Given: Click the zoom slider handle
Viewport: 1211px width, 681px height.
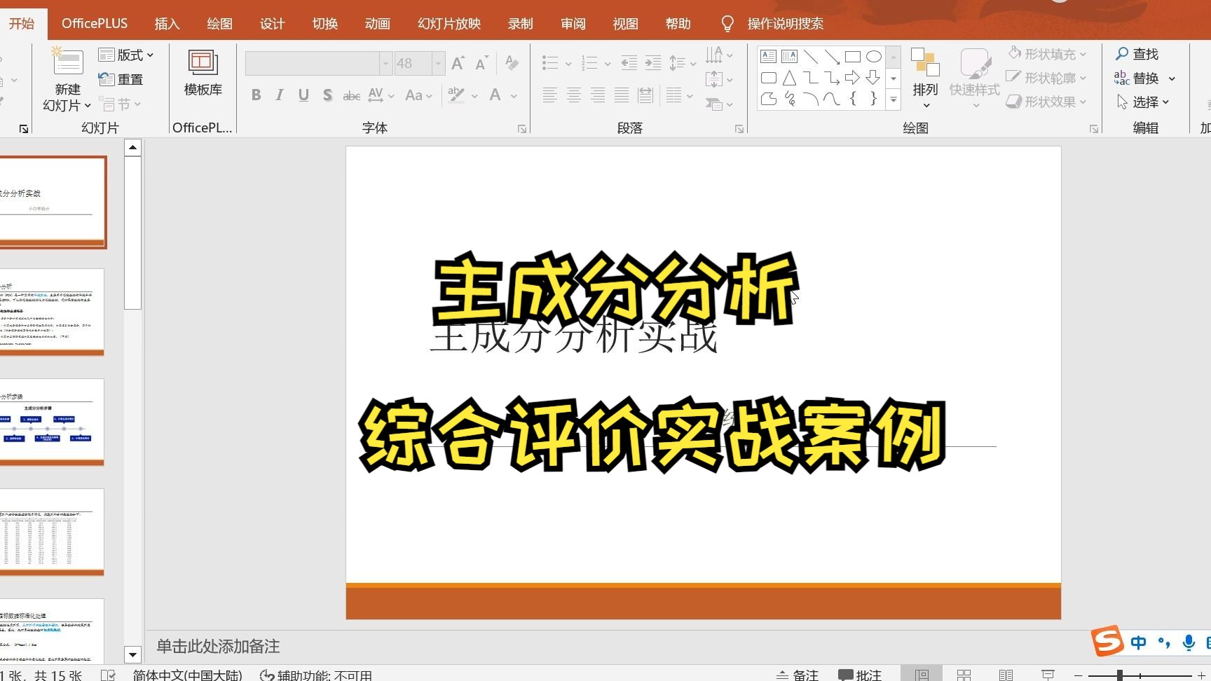Looking at the screenshot, I should (x=1120, y=675).
